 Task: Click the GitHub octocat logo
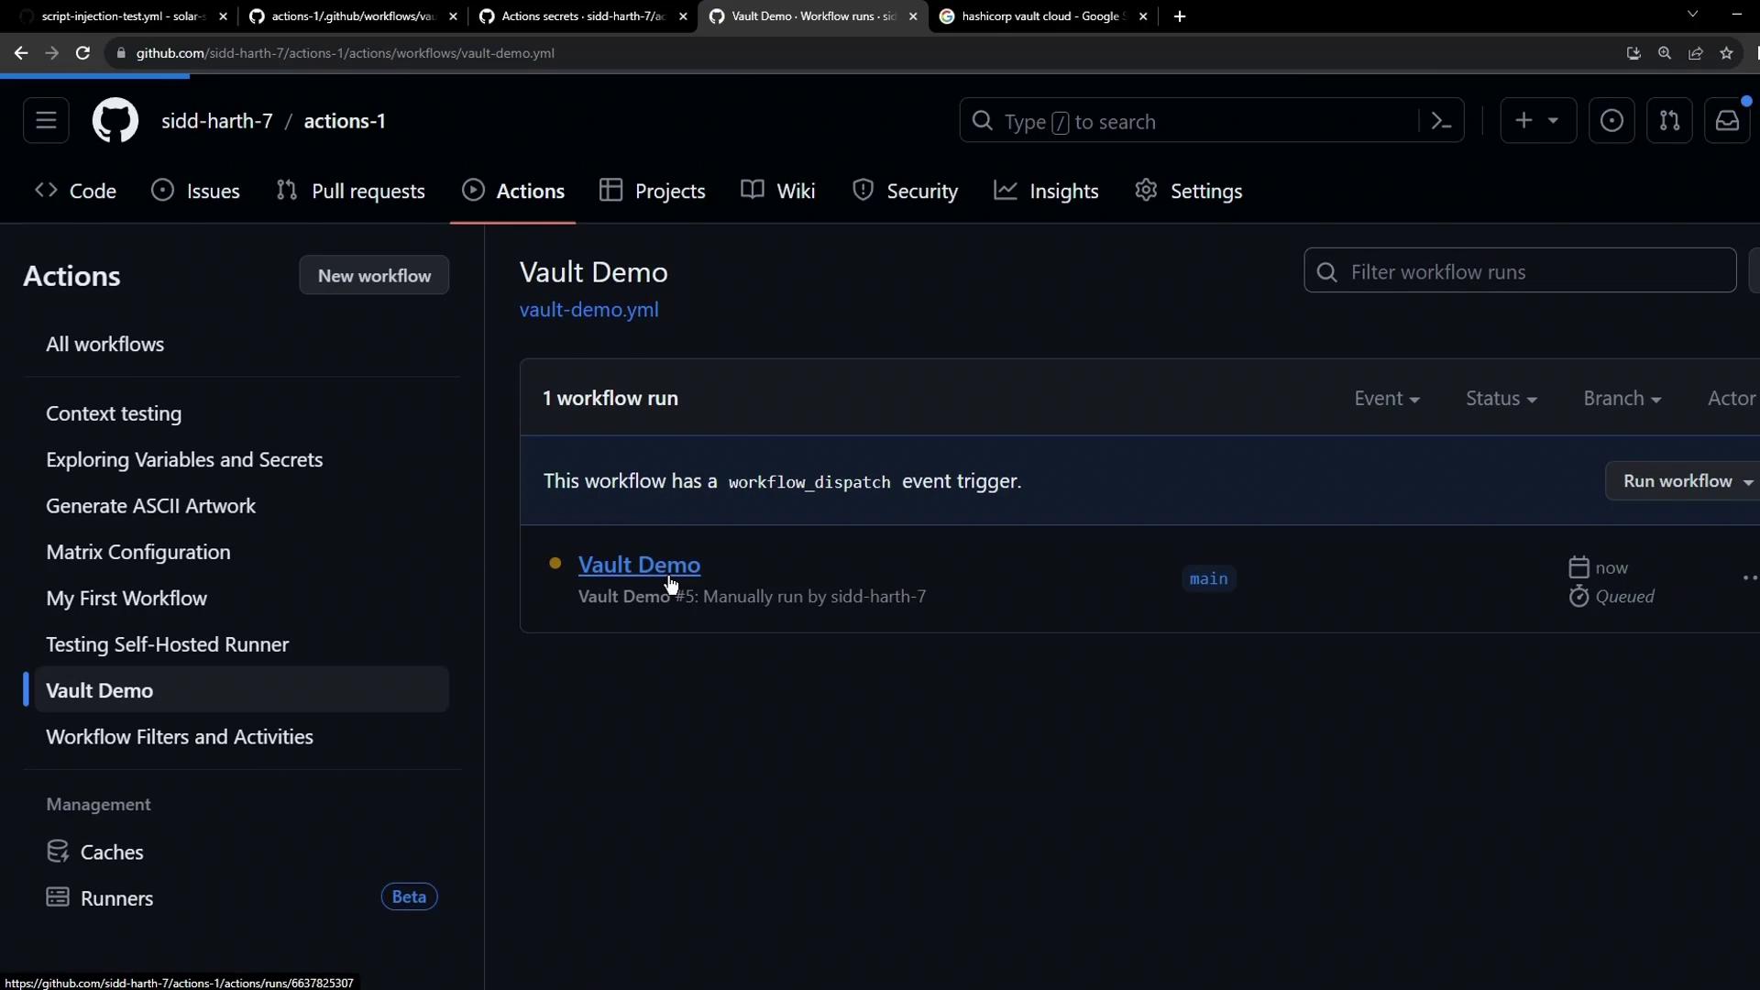point(115,120)
